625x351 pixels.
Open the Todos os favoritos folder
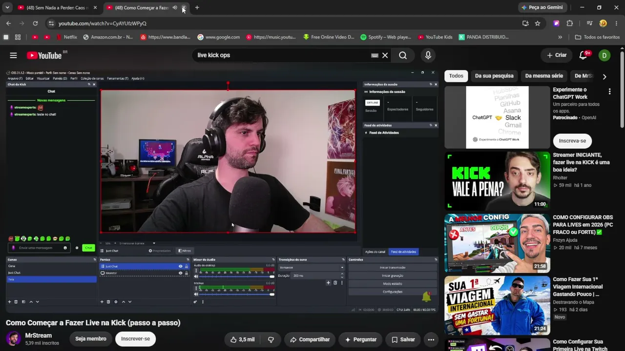click(597, 37)
